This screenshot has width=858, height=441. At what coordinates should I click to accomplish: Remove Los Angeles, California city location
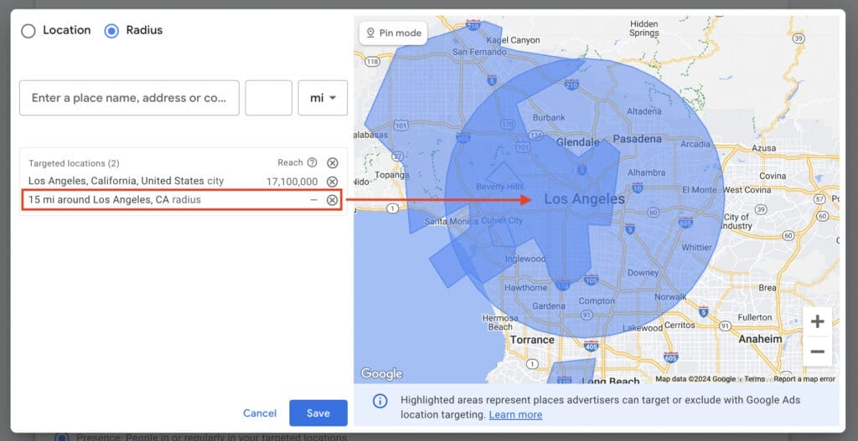[x=332, y=182]
